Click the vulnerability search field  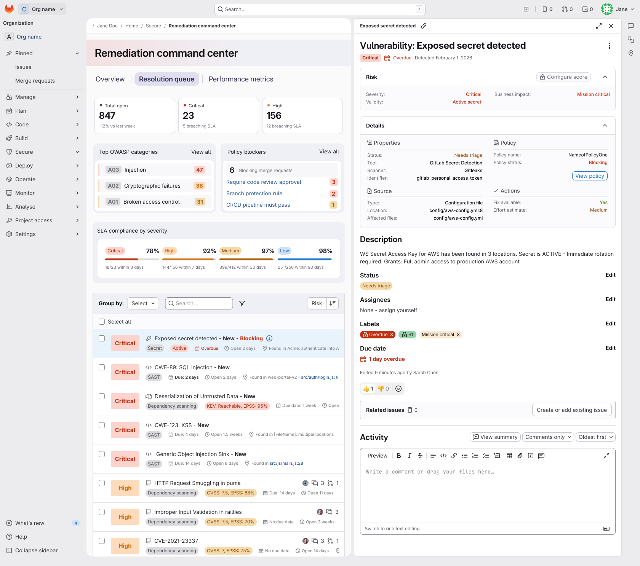(x=199, y=303)
